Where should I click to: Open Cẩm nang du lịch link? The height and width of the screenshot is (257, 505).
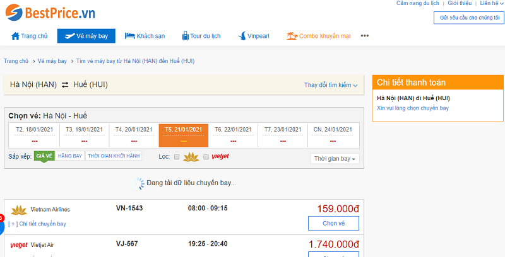[418, 3]
